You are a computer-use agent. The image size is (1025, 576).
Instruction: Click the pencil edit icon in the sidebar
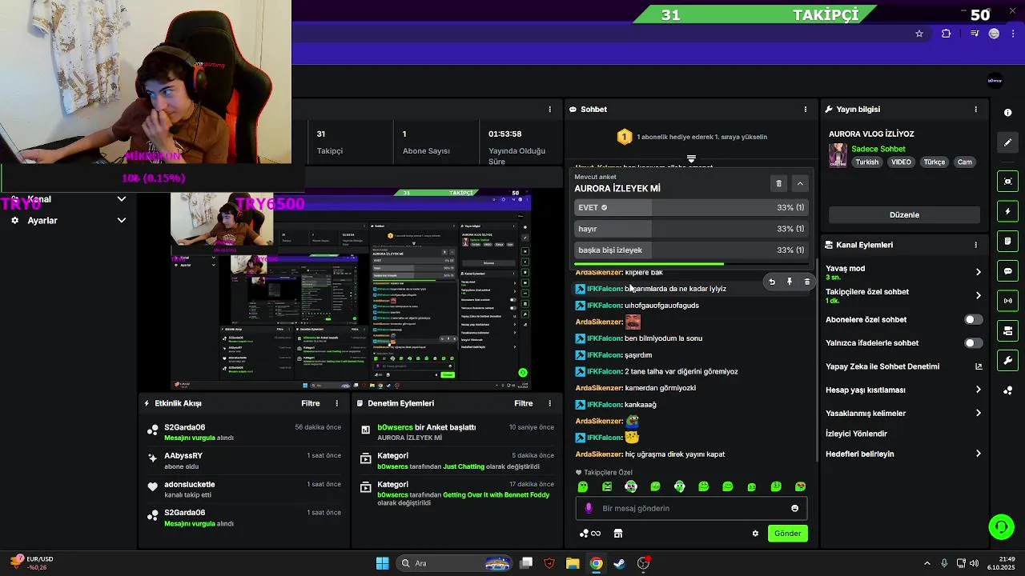click(x=1007, y=142)
